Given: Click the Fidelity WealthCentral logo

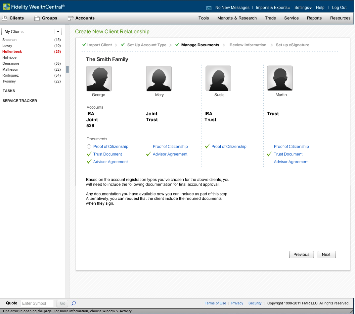Looking at the screenshot, I should [34, 7].
